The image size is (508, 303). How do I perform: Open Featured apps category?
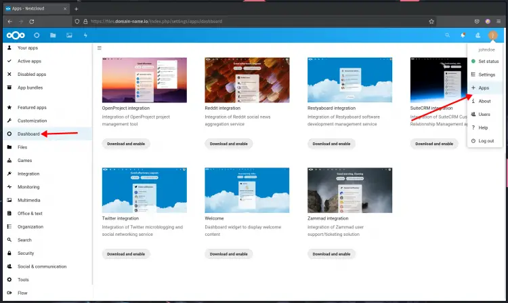pyautogui.click(x=47, y=107)
